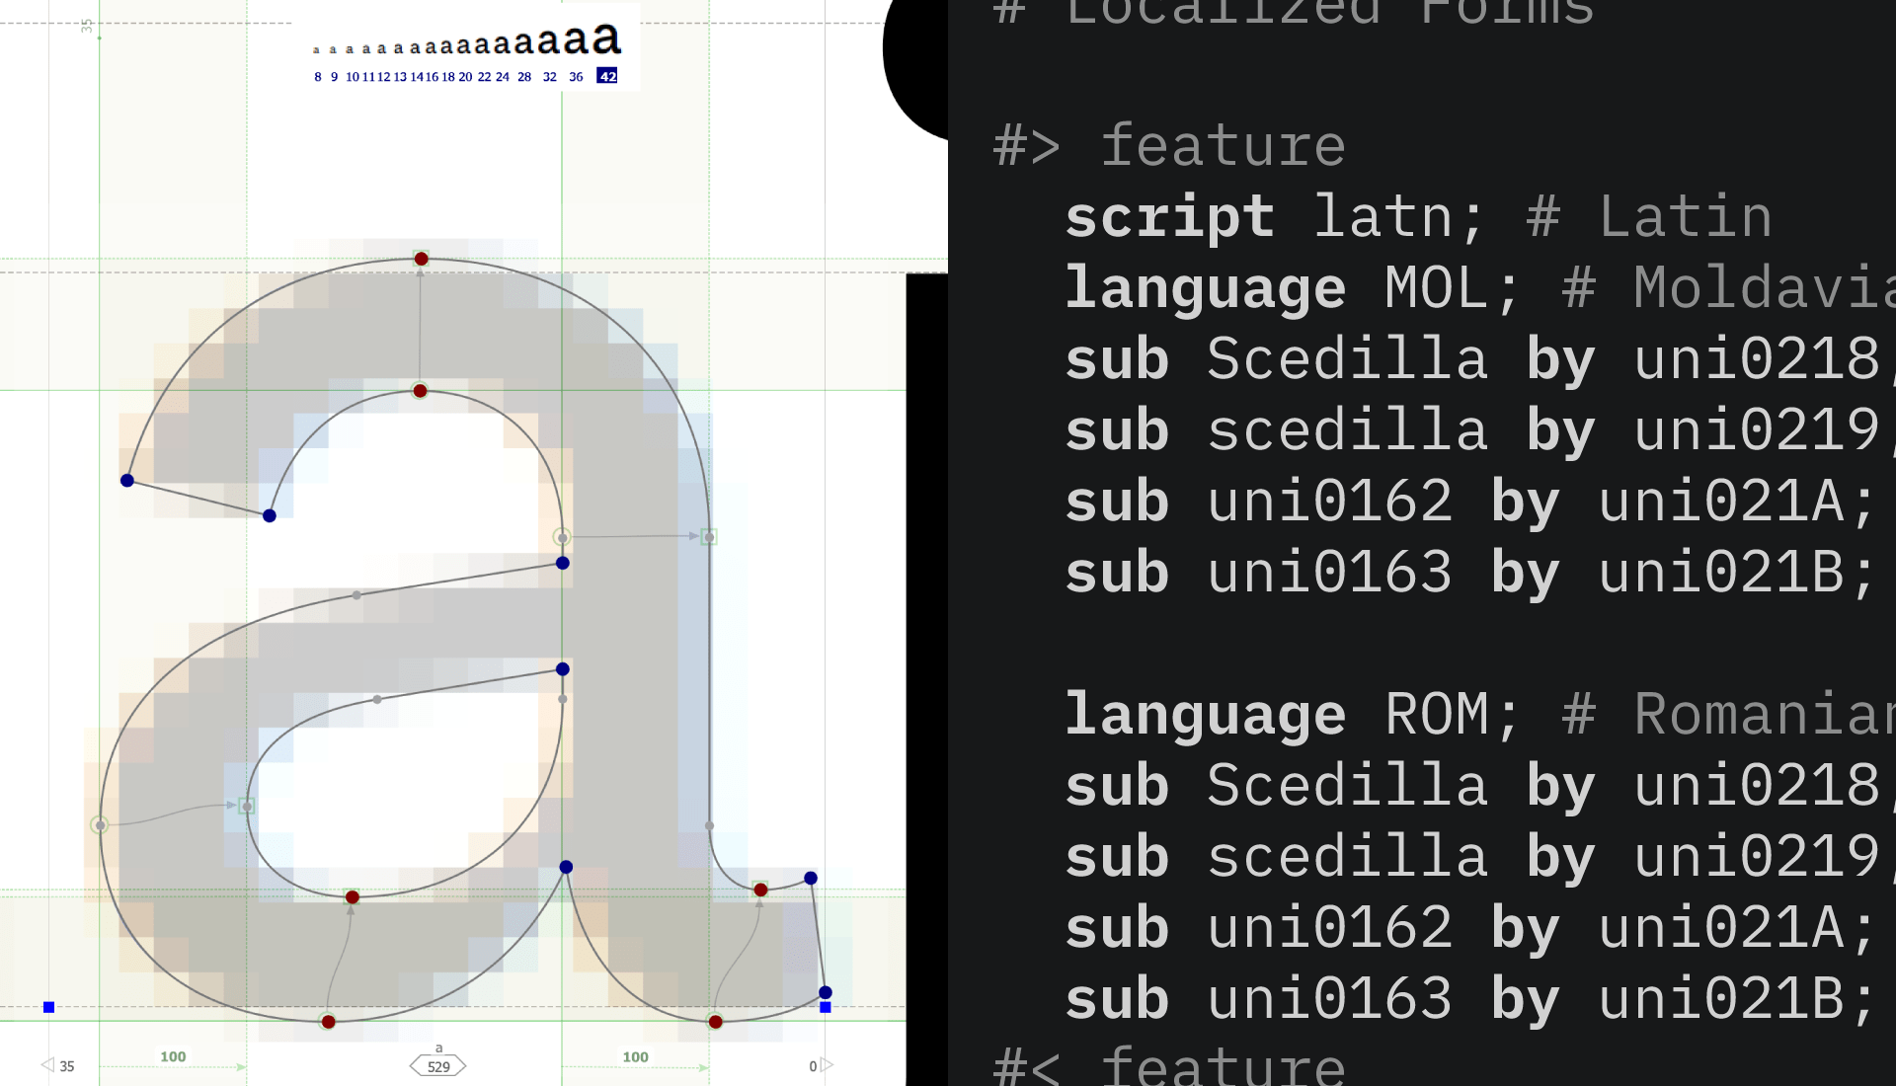Click 'sub scedilla by uni0219' under MOL
Image resolution: width=1896 pixels, height=1086 pixels.
click(1472, 430)
